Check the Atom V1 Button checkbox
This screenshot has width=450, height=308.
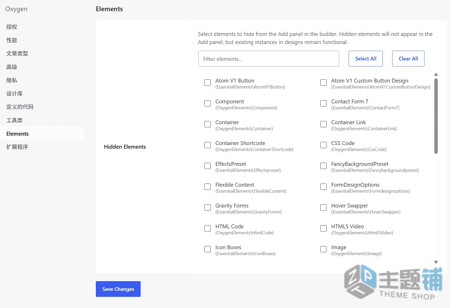pyautogui.click(x=208, y=83)
